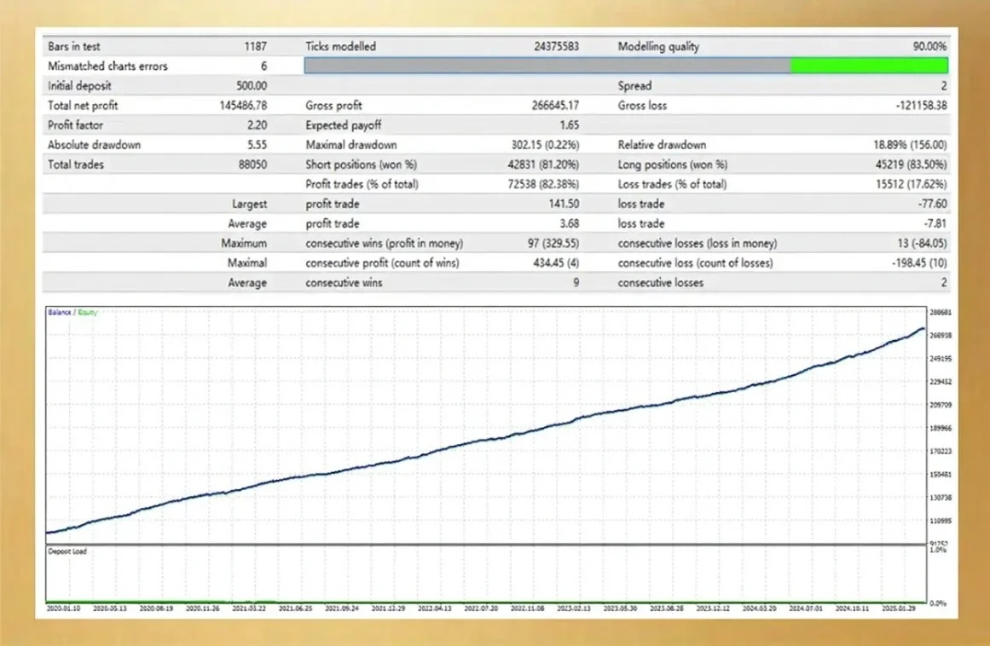
Task: Click the Initial deposit value 500.00
Action: (x=252, y=86)
